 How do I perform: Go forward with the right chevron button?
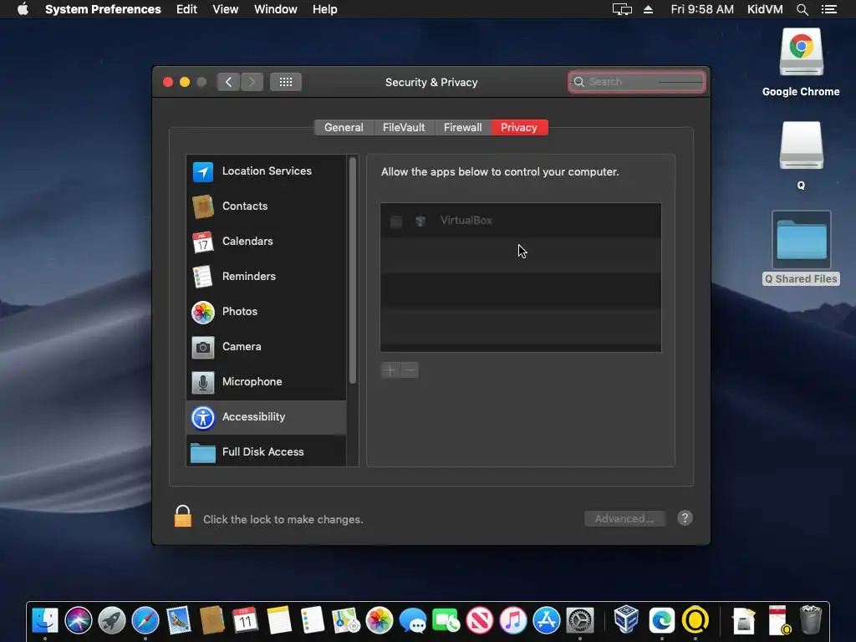[252, 82]
